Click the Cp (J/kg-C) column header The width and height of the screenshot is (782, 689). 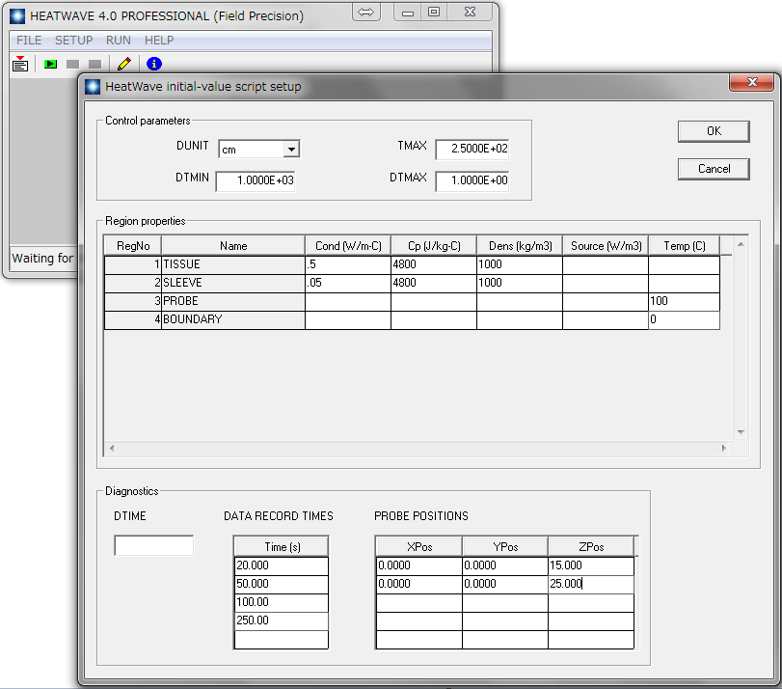433,246
